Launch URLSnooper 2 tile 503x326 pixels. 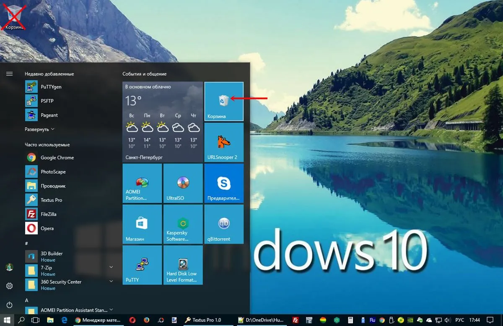pos(224,142)
